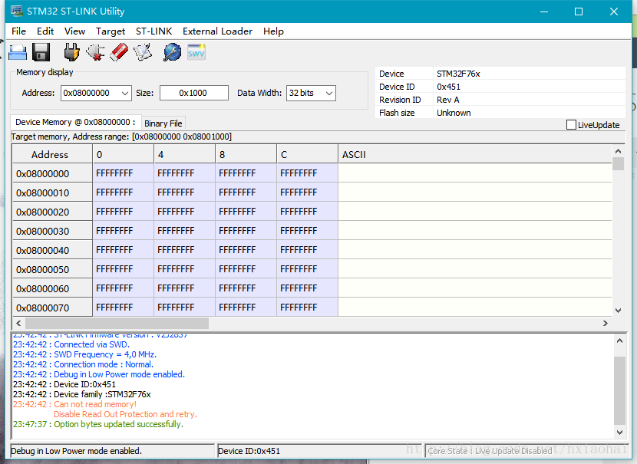
Task: Enable the LiveUpdate checkbox
Action: (571, 124)
